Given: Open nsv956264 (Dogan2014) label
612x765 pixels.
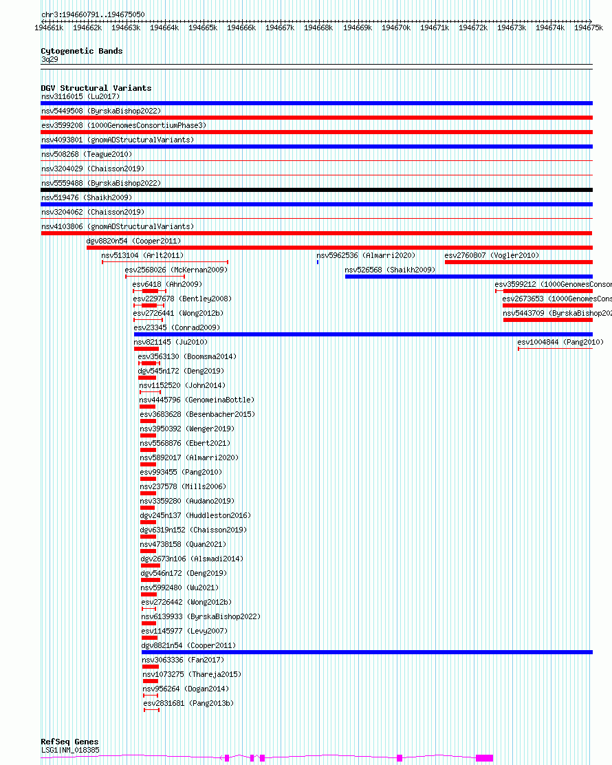Looking at the screenshot, I should point(186,689).
